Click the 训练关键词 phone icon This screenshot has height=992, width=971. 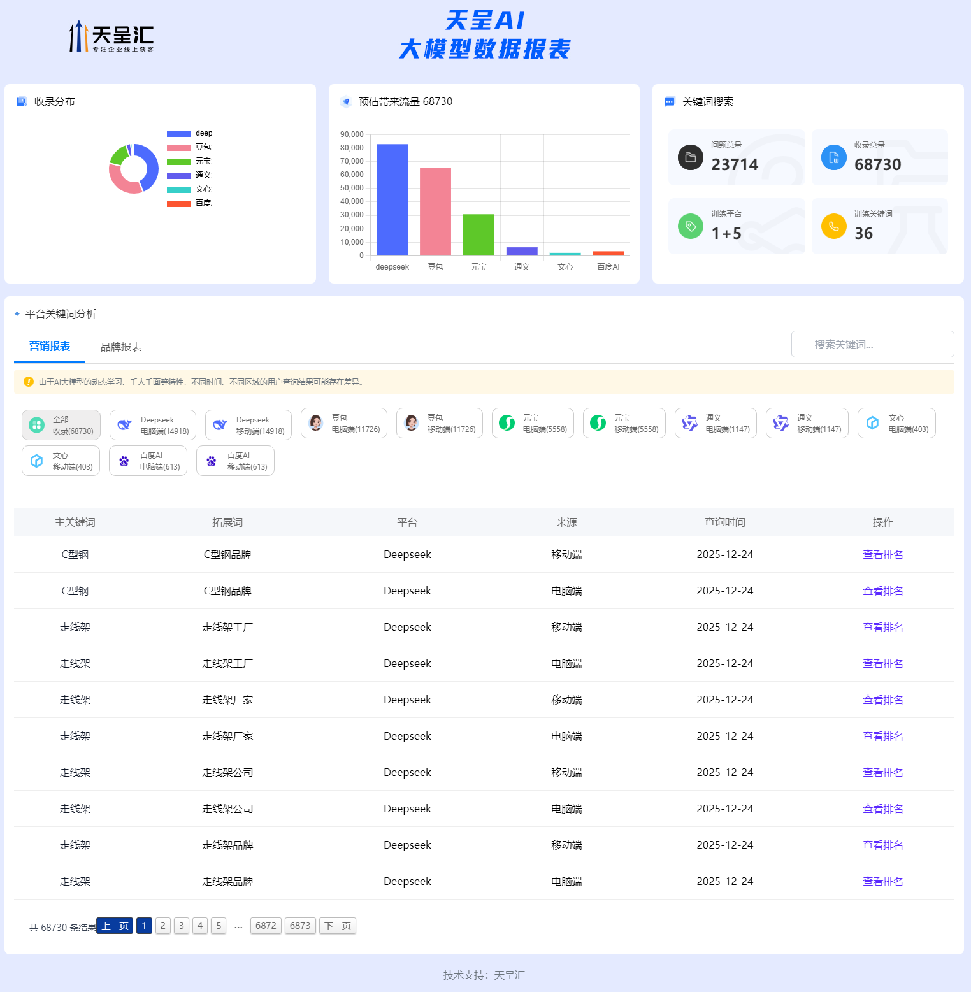coord(833,226)
